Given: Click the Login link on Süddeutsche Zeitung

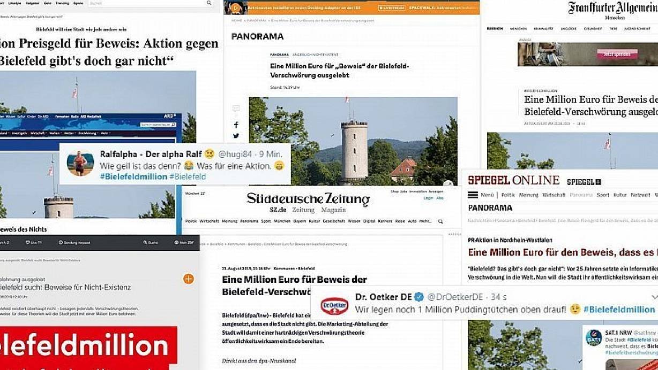Looking at the screenshot, I should click(428, 198).
